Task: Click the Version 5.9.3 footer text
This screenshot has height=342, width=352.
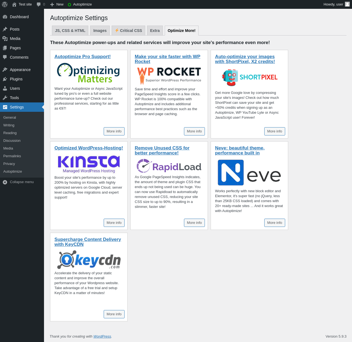Action: (336, 336)
